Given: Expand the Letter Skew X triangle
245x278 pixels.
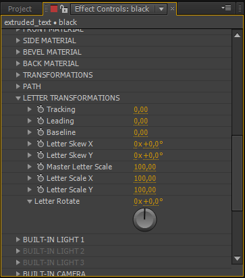Looking at the screenshot, I should (29, 144).
